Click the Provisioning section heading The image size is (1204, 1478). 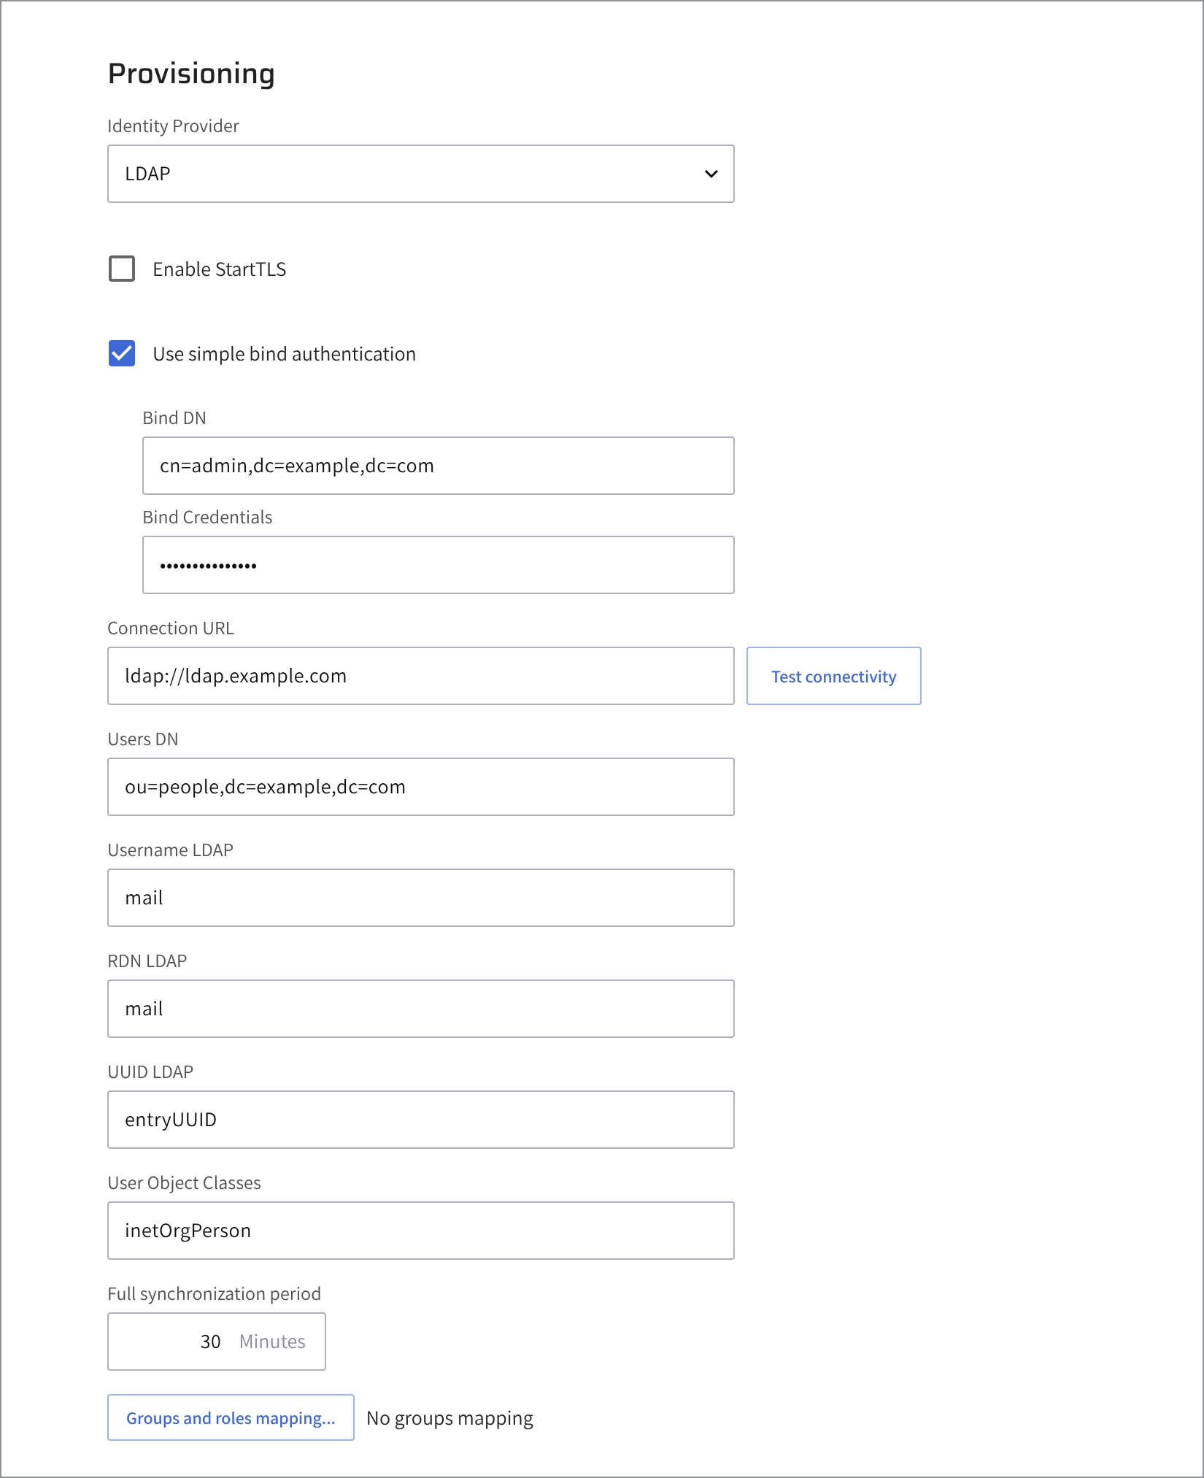[x=191, y=74]
